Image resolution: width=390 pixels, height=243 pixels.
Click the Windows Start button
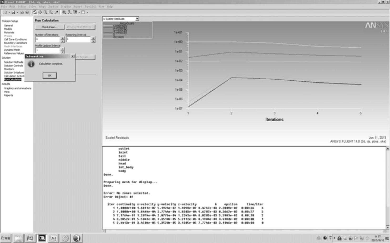point(6,238)
